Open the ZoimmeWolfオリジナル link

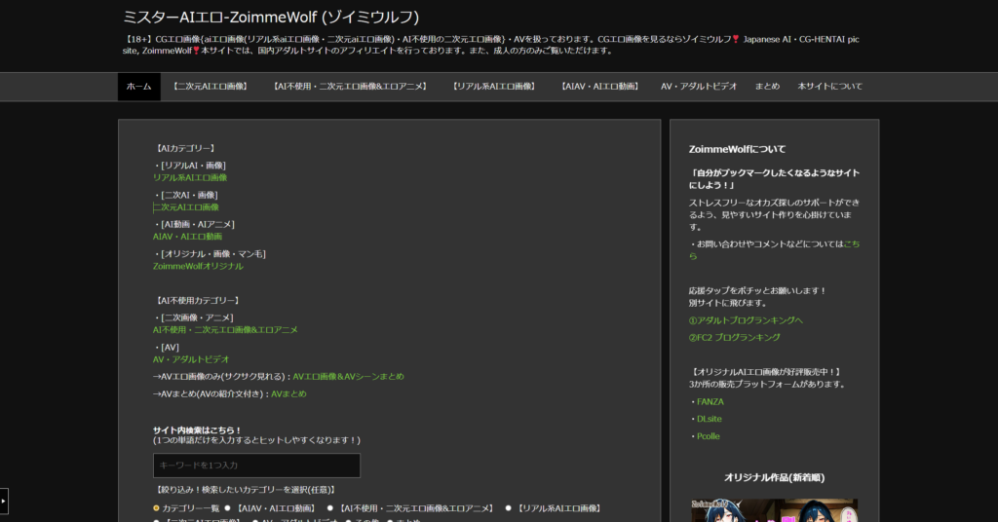point(198,267)
